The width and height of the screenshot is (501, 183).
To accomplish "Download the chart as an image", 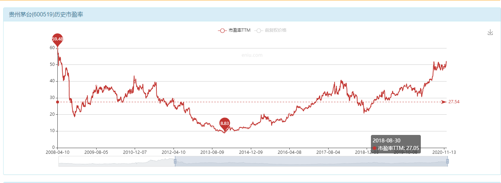I will click(490, 32).
